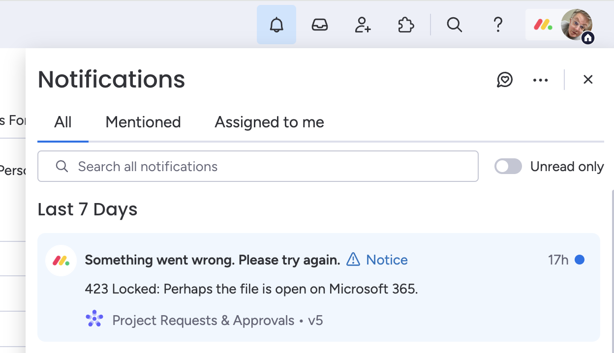Screen dimensions: 614x353
Task: Open the user profile avatar menu
Action: [x=576, y=25]
